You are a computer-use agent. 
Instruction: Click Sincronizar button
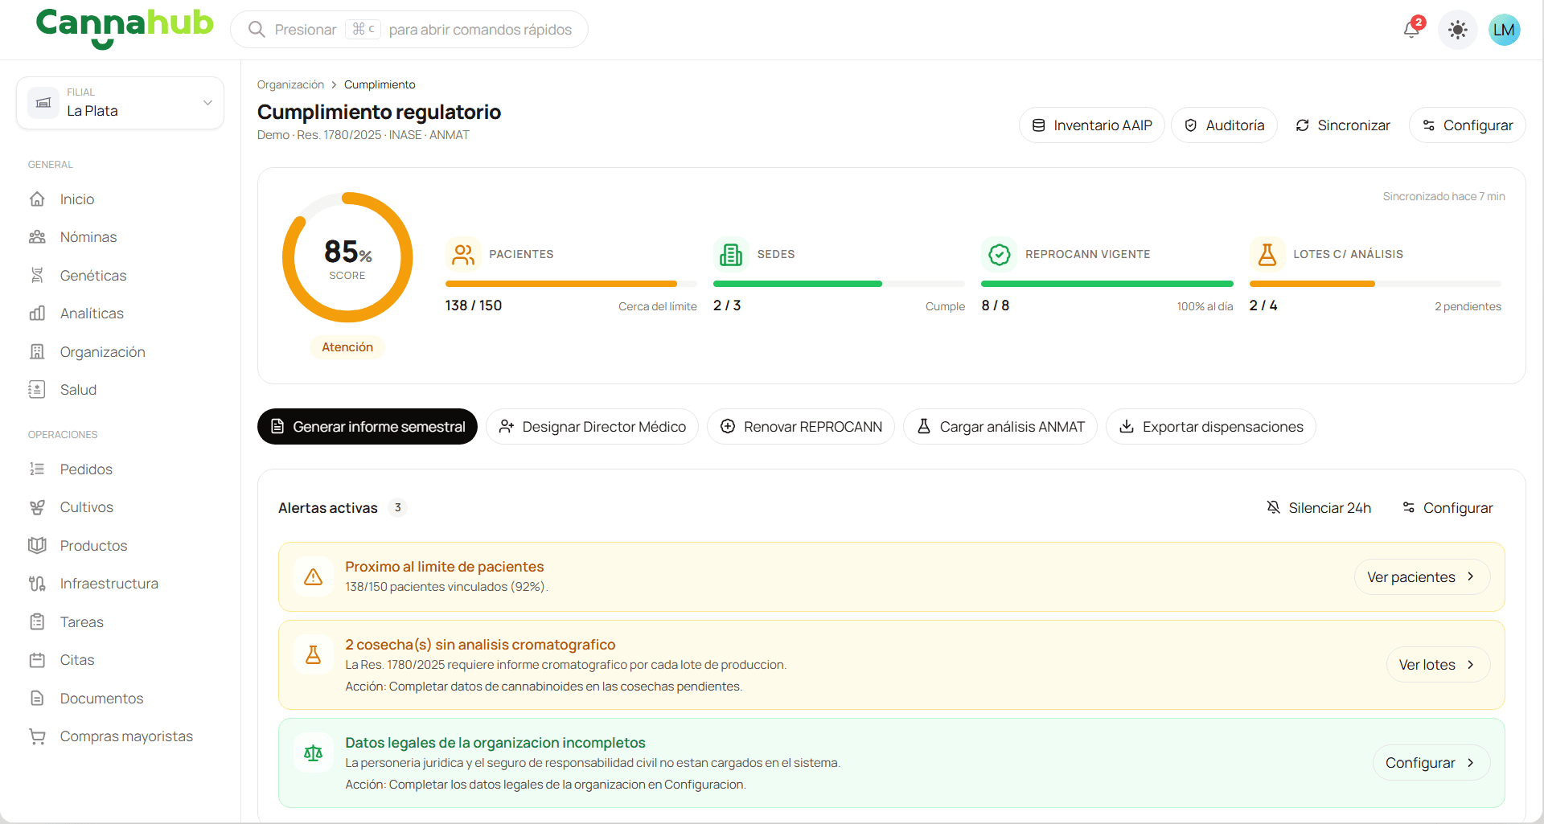1343,125
